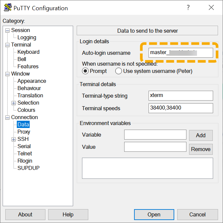
Task: Click the environment Value field
Action: pyautogui.click(x=155, y=147)
